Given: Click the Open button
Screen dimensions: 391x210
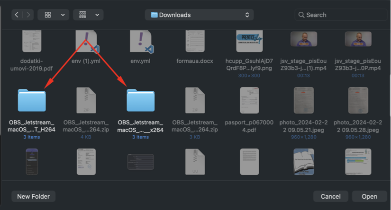Looking at the screenshot, I should [x=369, y=196].
